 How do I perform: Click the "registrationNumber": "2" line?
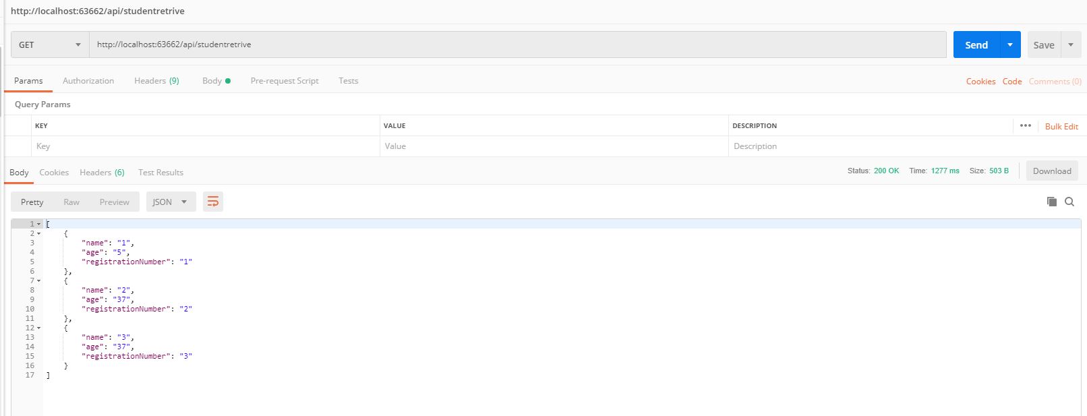click(137, 309)
